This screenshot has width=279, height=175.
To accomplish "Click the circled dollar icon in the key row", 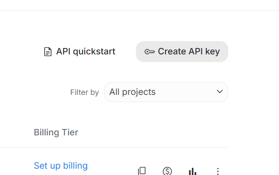I will [167, 171].
